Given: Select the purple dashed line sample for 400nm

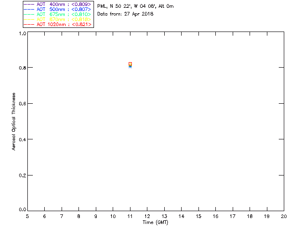Looking at the screenshot, I should 29,4.
